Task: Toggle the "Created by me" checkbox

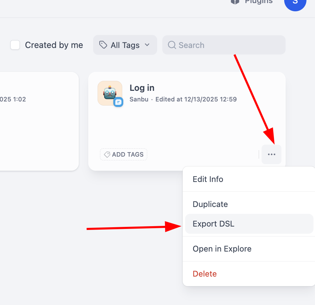Action: coord(15,45)
